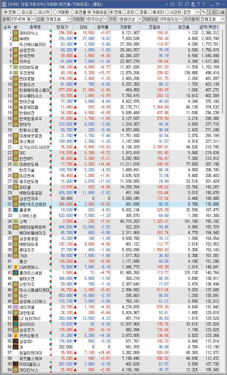The height and width of the screenshot is (375, 227).
Task: Select stock name 오가노이드사이언
Action: pos(34,147)
